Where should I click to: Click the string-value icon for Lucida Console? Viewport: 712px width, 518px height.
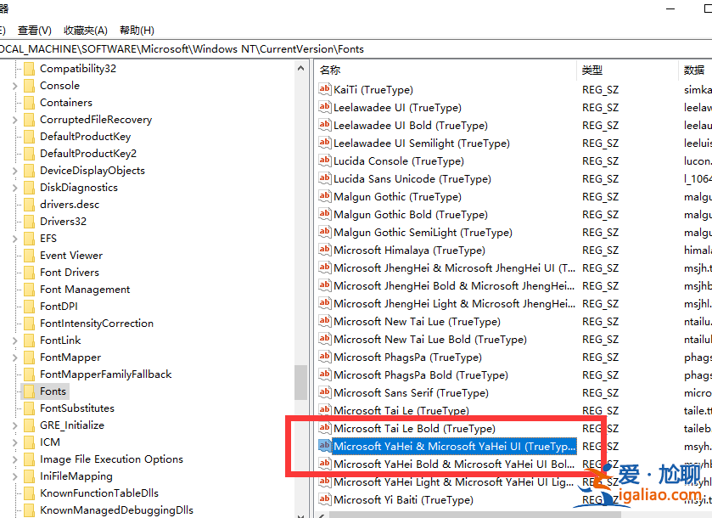[x=324, y=160]
